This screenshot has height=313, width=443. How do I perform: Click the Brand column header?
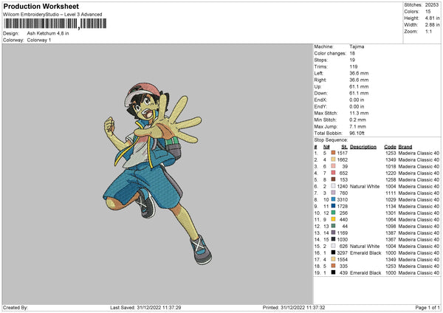(405, 147)
